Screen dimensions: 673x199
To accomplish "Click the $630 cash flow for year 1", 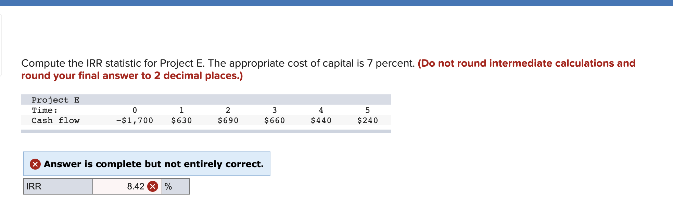I will [181, 120].
